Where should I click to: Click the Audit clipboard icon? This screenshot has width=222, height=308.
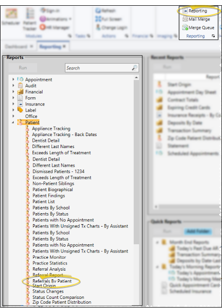pos(20,85)
